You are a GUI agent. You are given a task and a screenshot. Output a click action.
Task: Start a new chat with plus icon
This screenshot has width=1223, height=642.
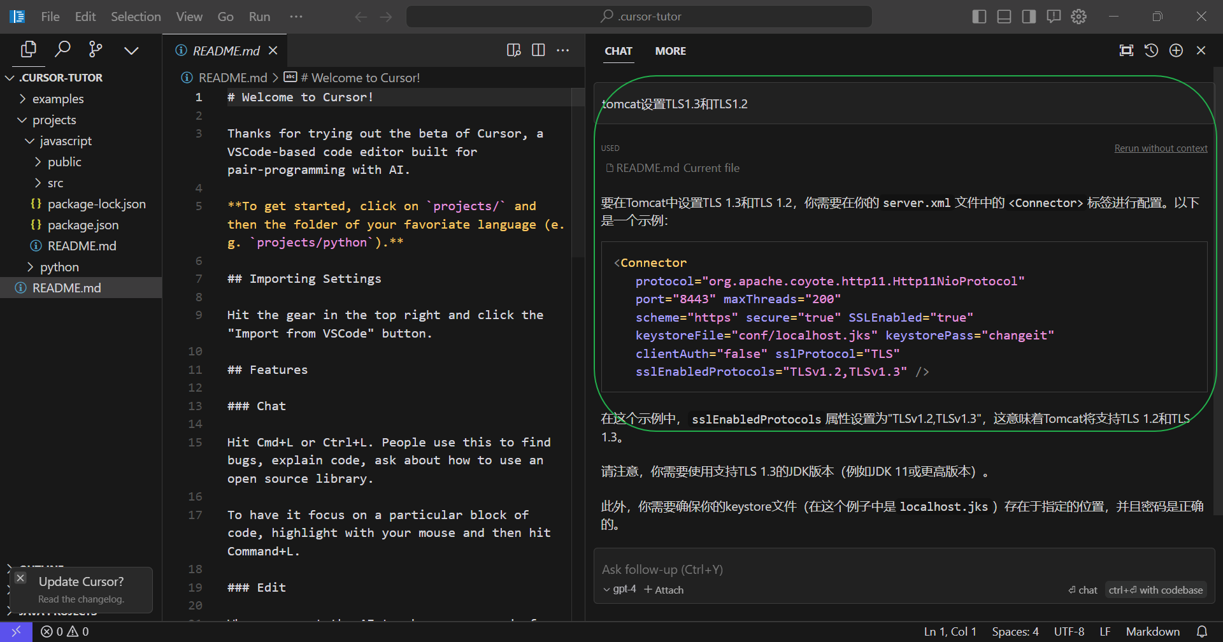[1176, 50]
